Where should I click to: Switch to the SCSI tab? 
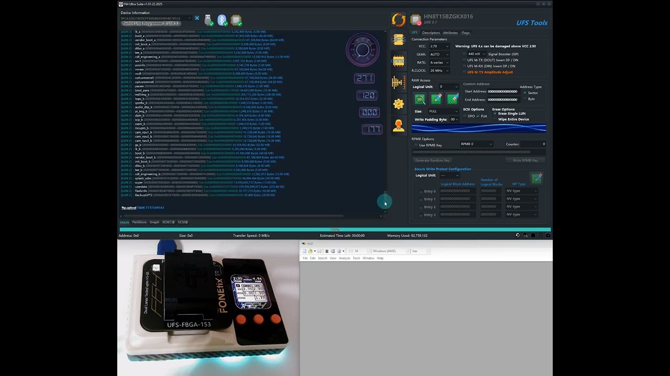tap(183, 222)
